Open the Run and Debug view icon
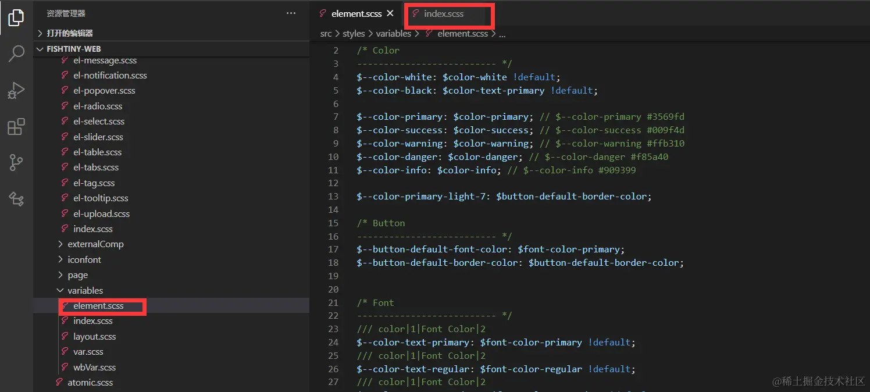The height and width of the screenshot is (392, 870). pos(16,90)
